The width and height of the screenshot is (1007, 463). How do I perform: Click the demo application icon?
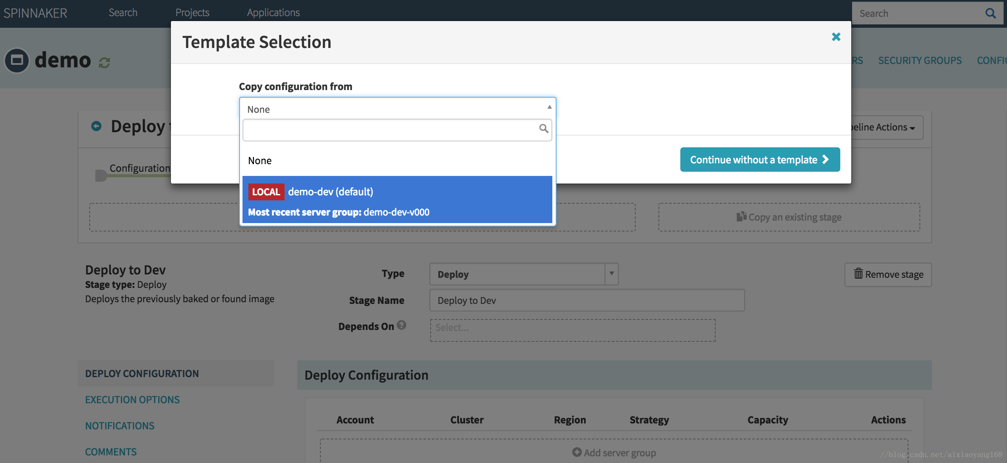[x=17, y=61]
